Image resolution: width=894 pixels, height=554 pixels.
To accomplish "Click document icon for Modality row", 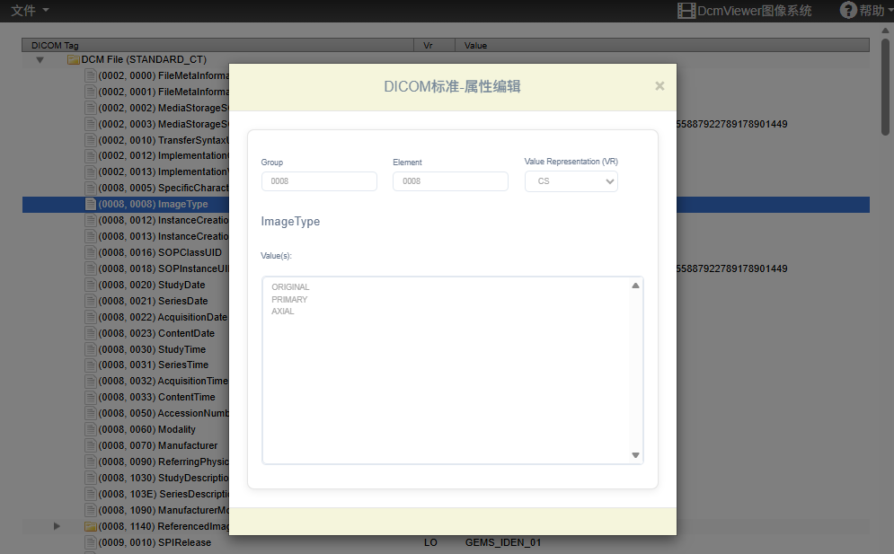I will [x=90, y=429].
